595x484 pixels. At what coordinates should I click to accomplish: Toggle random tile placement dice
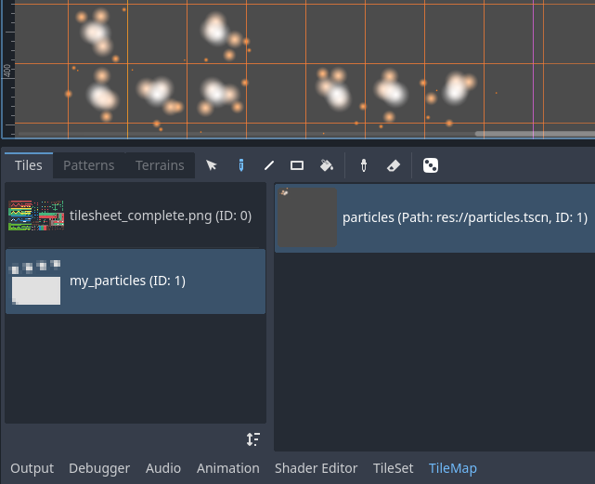pos(431,165)
